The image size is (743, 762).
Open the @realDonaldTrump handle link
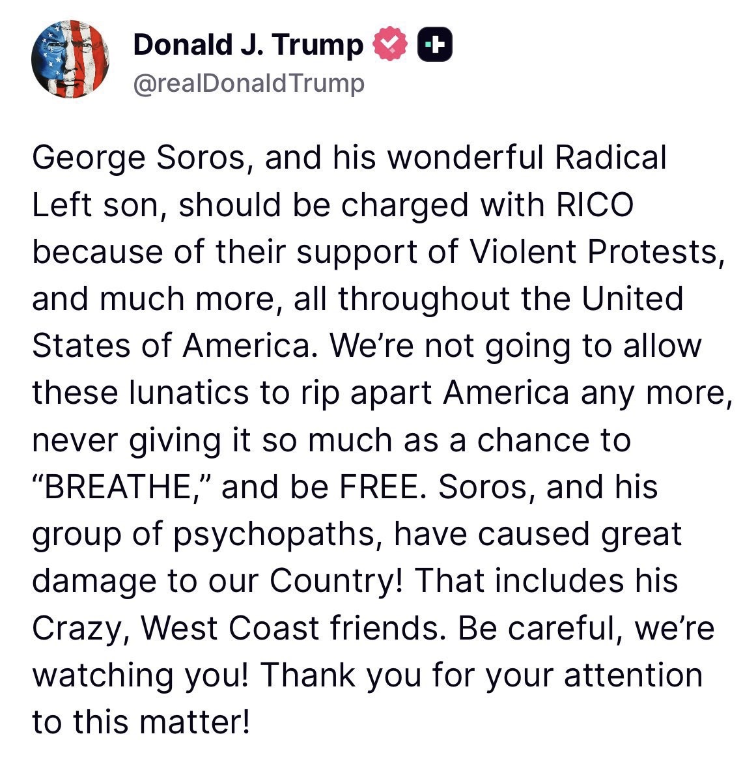point(249,84)
